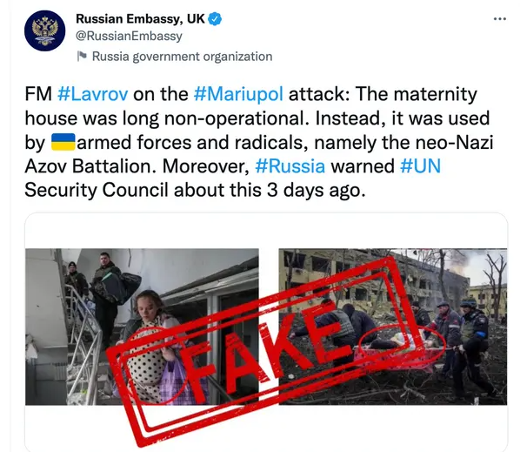Viewport: 520px width, 452px height.
Task: Click the Ukraine flag emoji in tweet
Action: click(63, 142)
